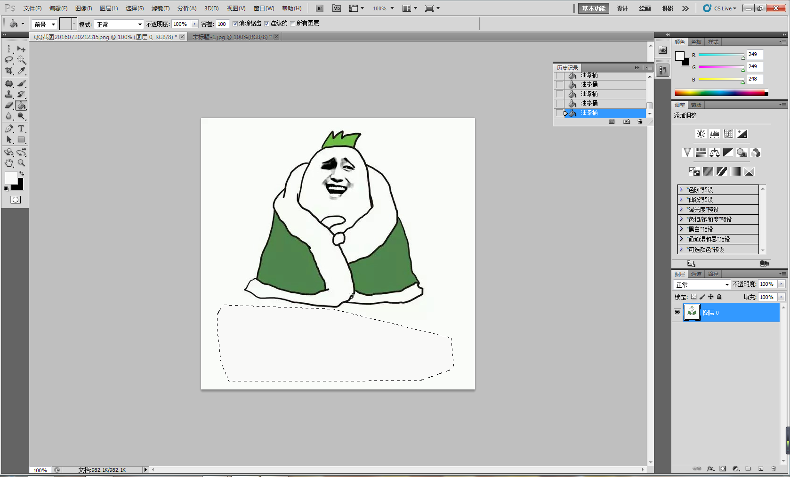
Task: Expand the "黑白"预设 presets
Action: (x=681, y=229)
